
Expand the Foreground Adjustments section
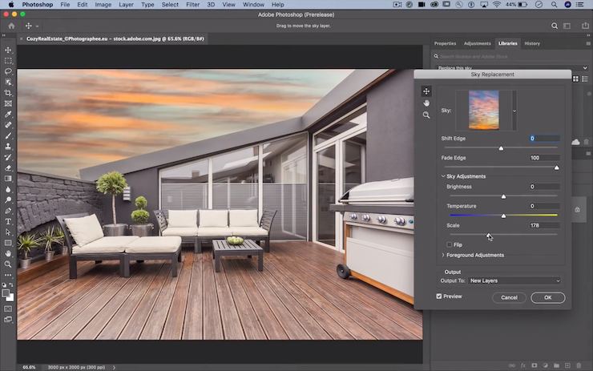pos(443,255)
